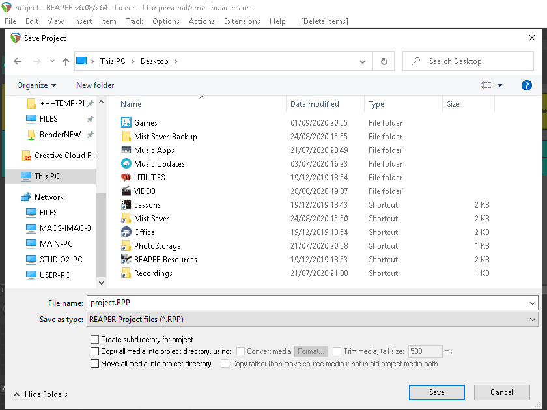Image resolution: width=547 pixels, height=410 pixels.
Task: Click the disabled Format... button
Action: pos(311,351)
